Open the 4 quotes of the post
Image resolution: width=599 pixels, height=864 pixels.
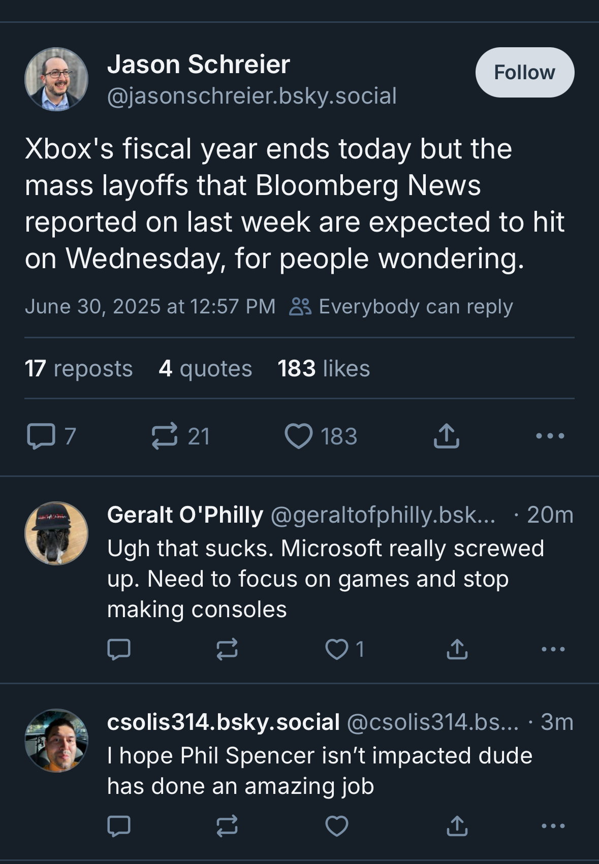205,369
